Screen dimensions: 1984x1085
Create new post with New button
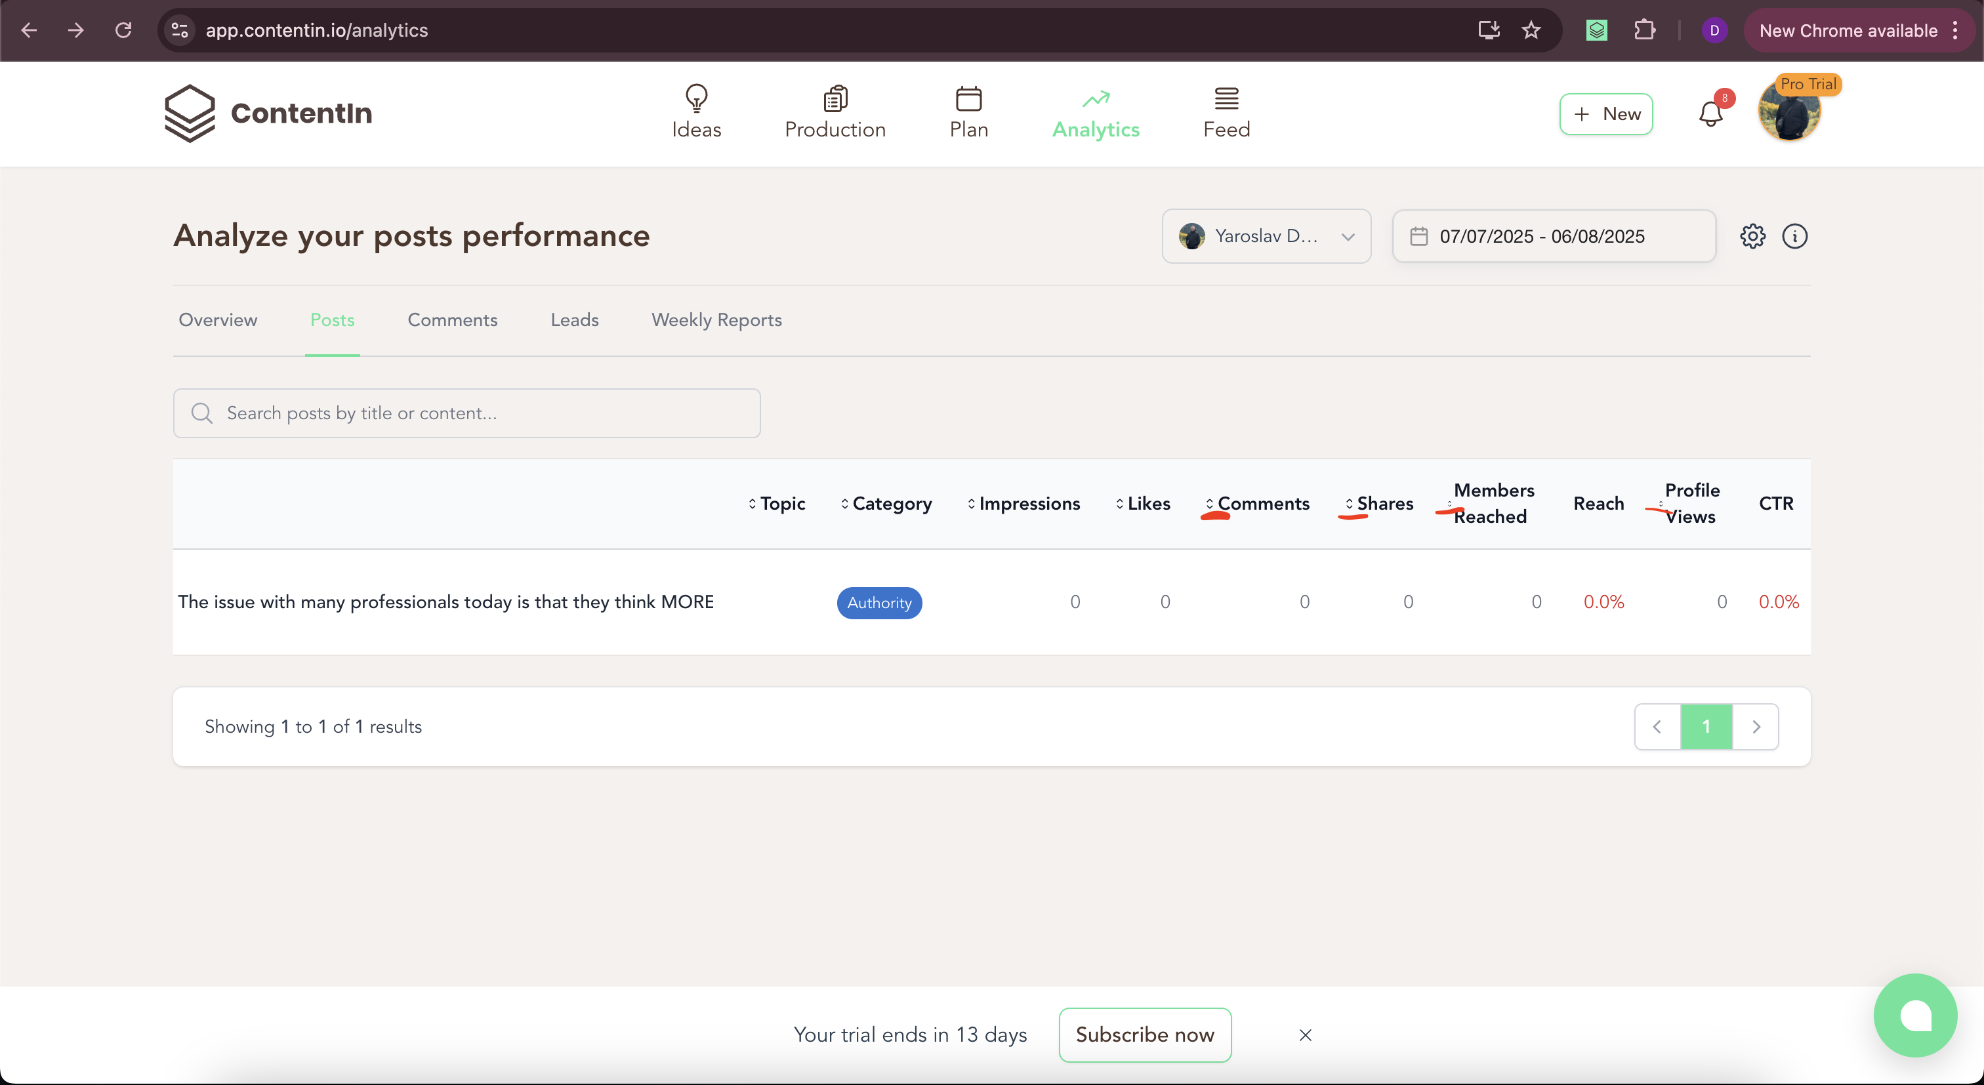[1606, 114]
